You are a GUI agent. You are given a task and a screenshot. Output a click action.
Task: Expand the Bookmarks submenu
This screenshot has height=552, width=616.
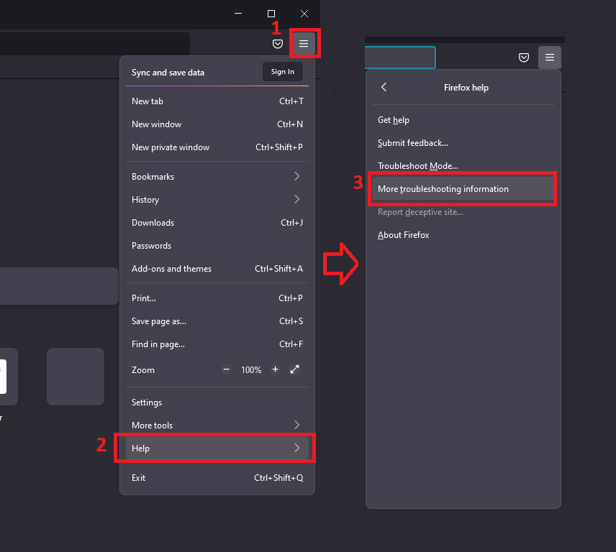click(x=217, y=177)
